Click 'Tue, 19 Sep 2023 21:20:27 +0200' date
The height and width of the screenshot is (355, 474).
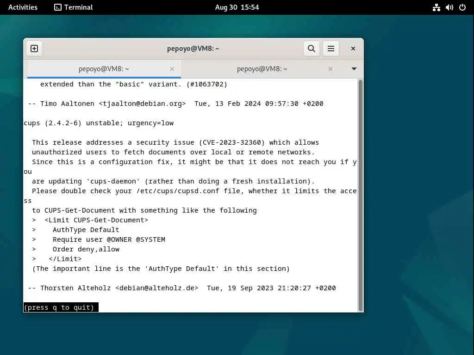[x=271, y=288]
